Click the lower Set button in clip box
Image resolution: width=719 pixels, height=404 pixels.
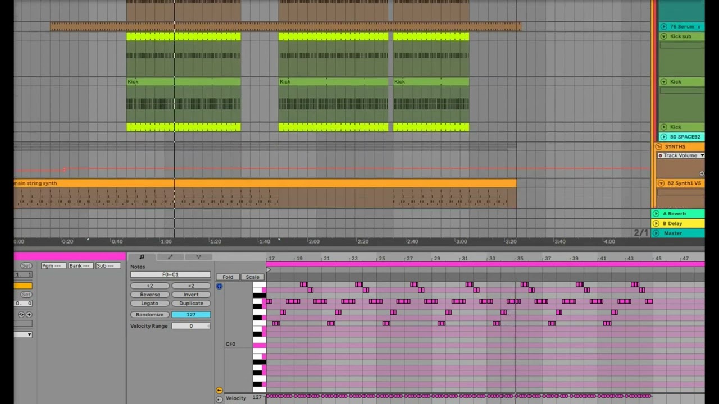point(26,295)
